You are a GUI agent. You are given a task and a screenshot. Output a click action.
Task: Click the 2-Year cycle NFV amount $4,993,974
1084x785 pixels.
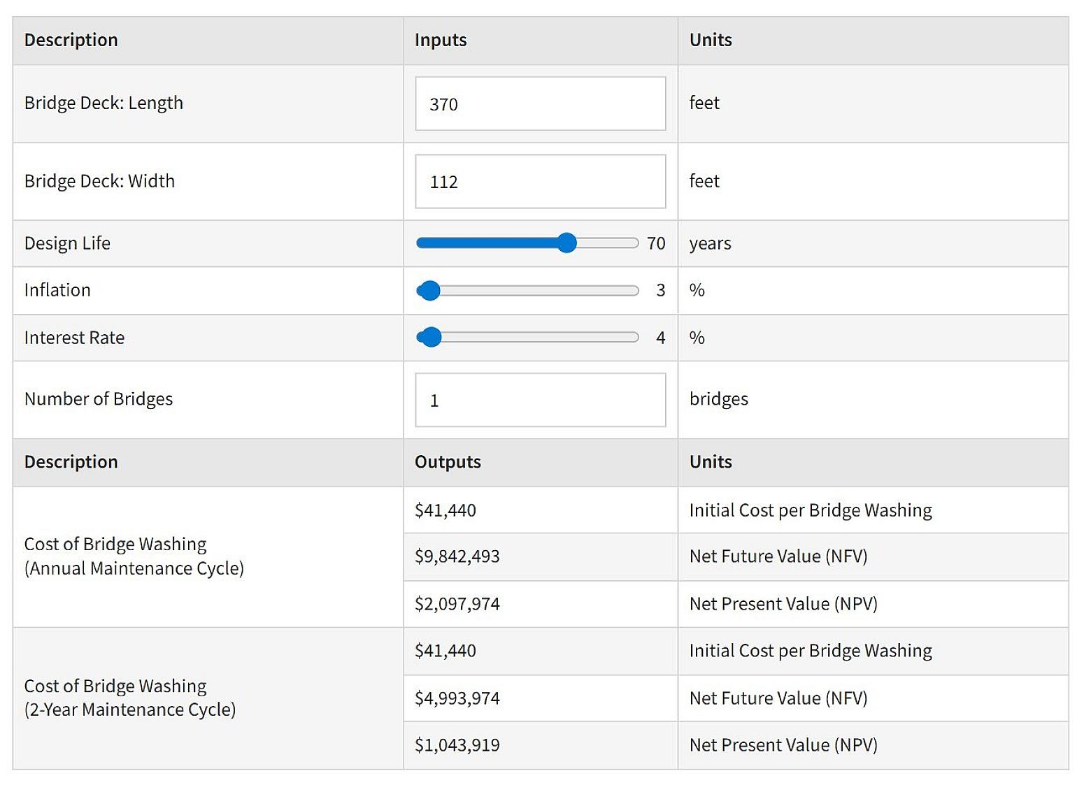pos(457,698)
